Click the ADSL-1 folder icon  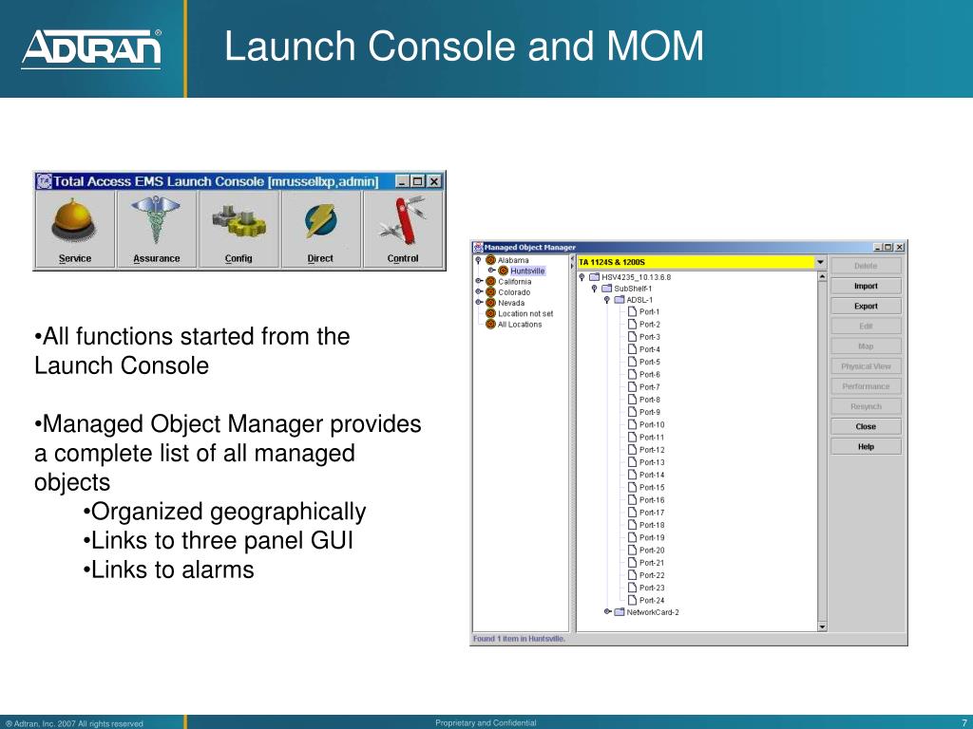tap(620, 299)
